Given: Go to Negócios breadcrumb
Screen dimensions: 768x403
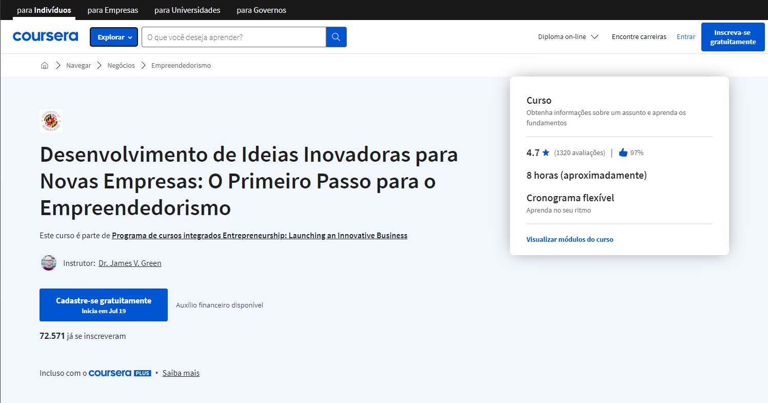Looking at the screenshot, I should (x=121, y=66).
